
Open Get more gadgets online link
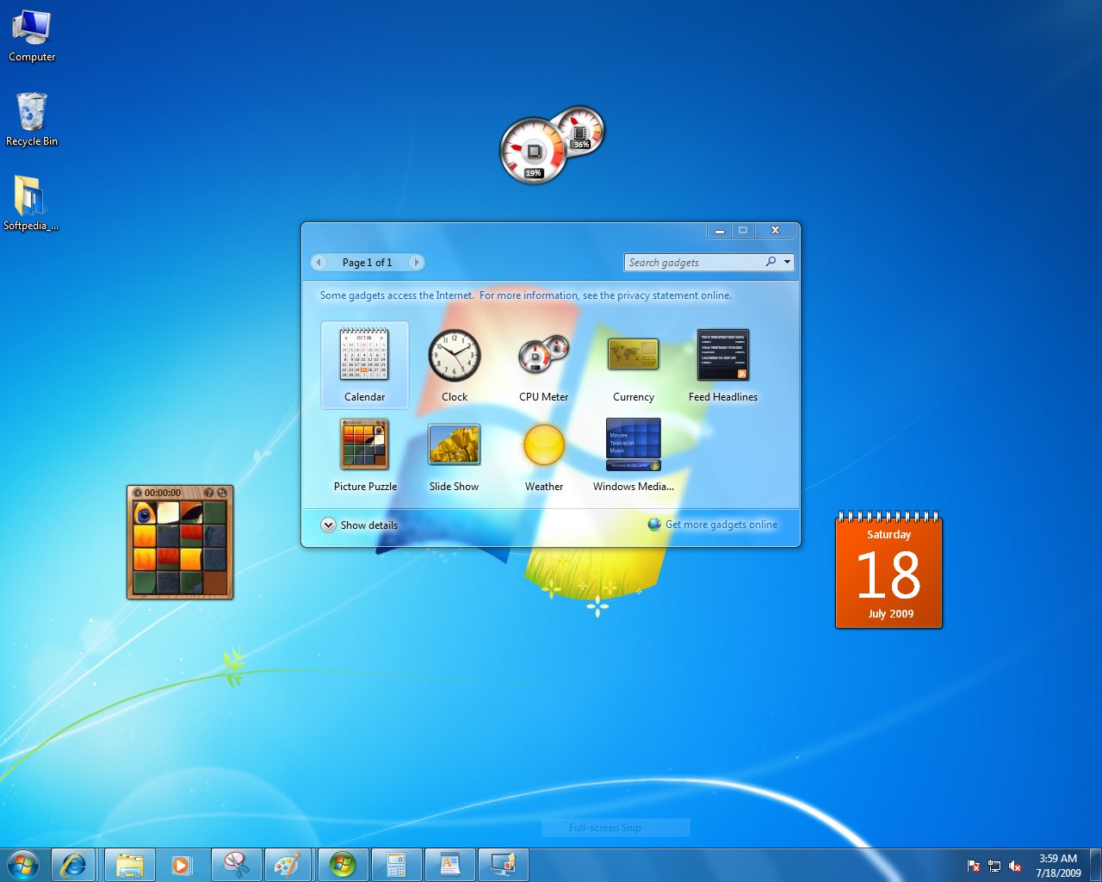click(713, 524)
